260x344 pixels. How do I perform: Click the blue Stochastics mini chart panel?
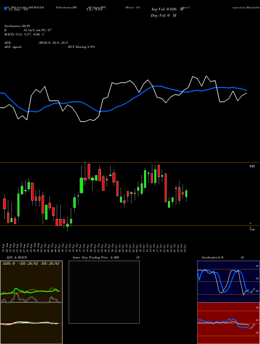pyautogui.click(x=228, y=281)
